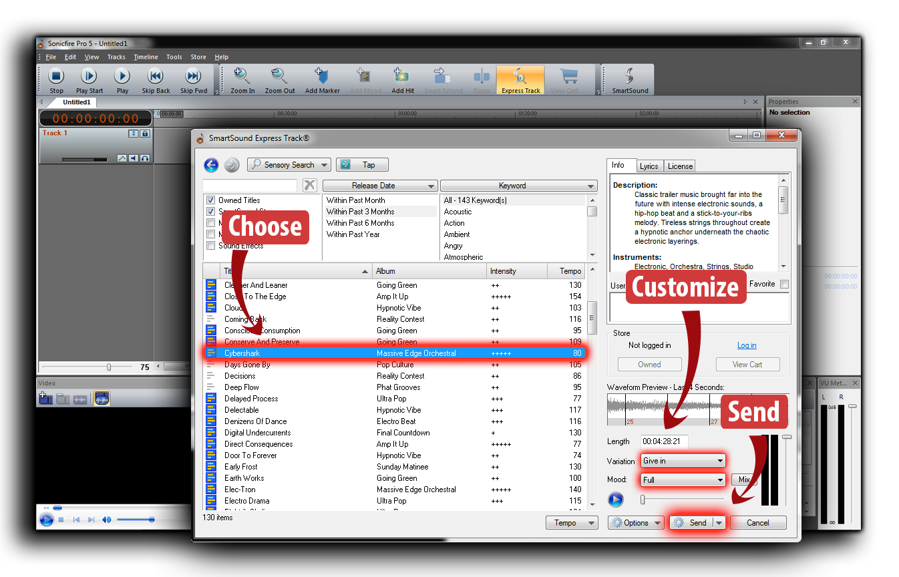Click the View Cart button in Store section
899x577 pixels.
tap(747, 365)
